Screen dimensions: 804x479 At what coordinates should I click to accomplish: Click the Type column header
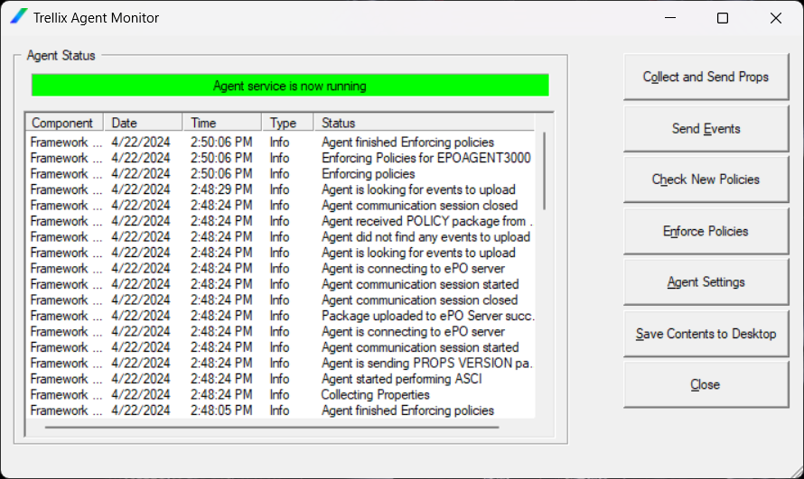tap(287, 123)
